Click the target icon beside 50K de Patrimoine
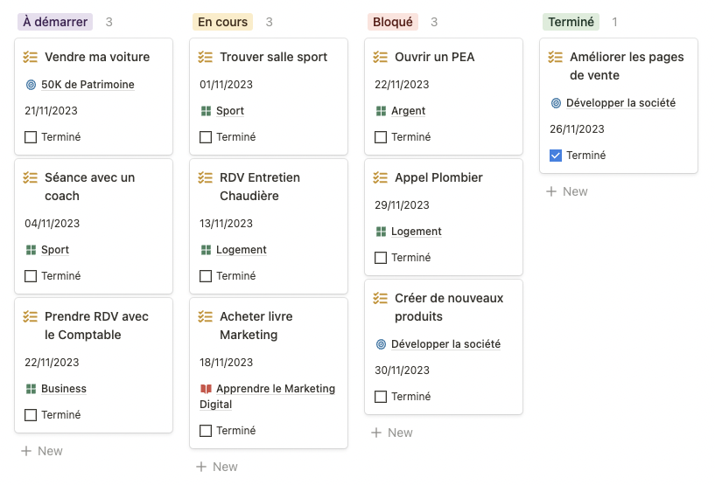Viewport: 715px width, 485px height. (31, 85)
